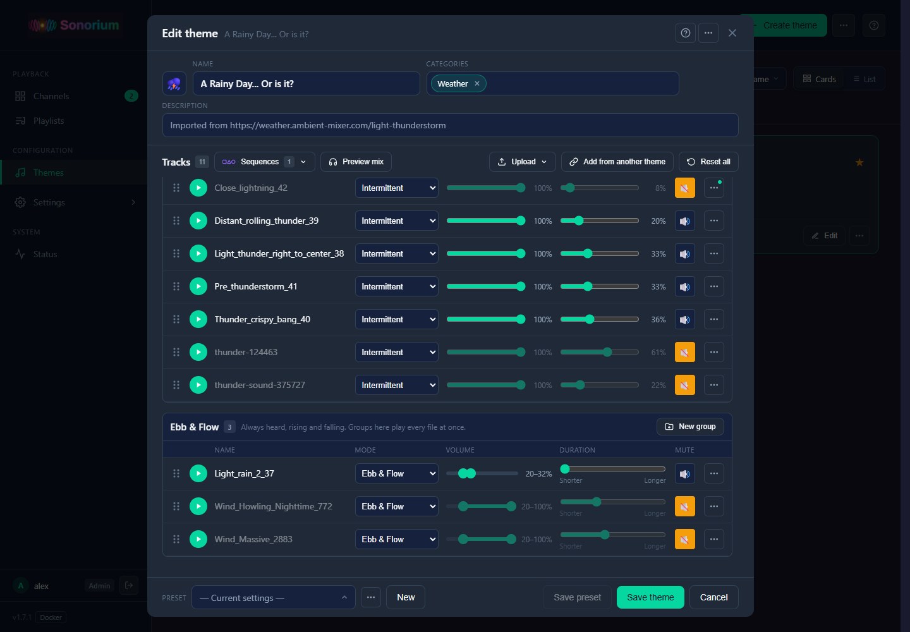The height and width of the screenshot is (632, 910).
Task: Unmute the Close_lightning_42 track
Action: point(685,188)
